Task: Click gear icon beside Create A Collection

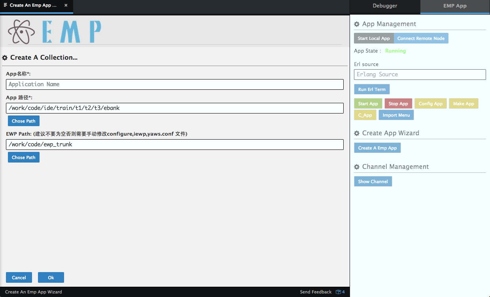Action: click(5, 58)
